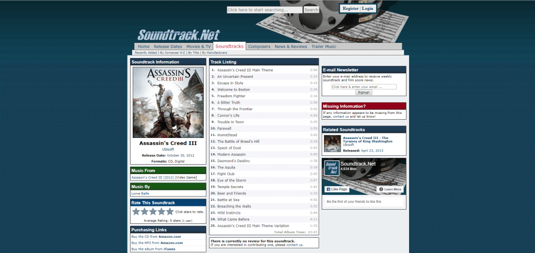Click the Login link
This screenshot has height=253, width=535.
367,8
